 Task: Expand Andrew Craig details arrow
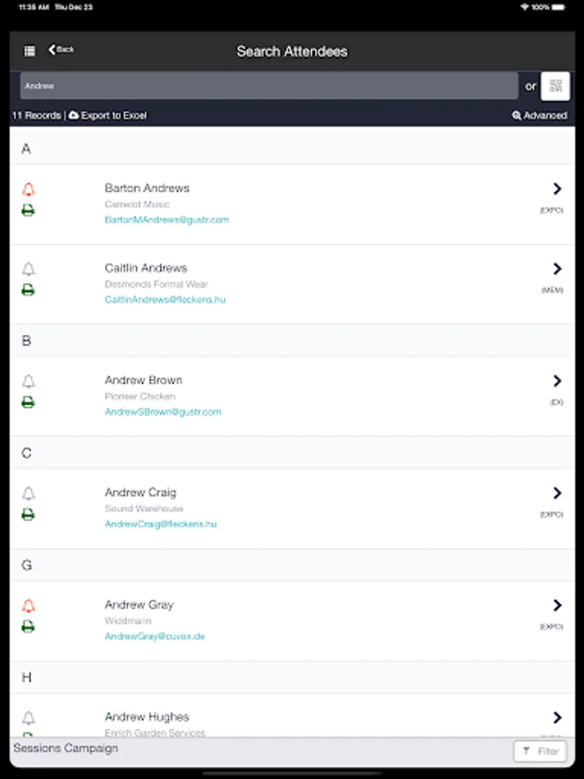point(557,493)
